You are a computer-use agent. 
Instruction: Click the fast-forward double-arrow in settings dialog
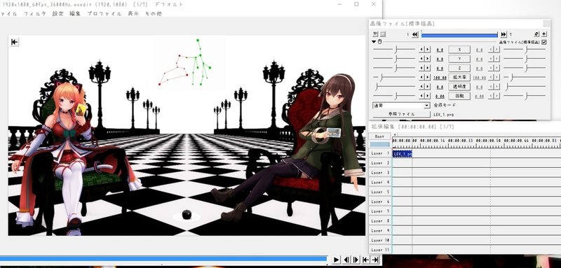click(503, 34)
